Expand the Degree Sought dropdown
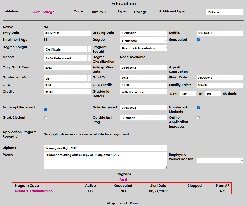 tap(67, 49)
